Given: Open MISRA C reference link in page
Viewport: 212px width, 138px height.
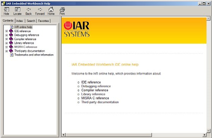Looking at the screenshot, I should pyautogui.click(x=95, y=98).
